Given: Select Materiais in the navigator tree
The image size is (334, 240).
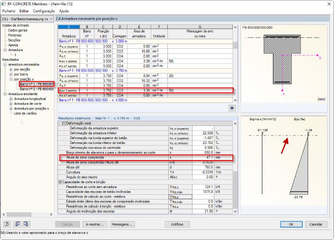Looking at the screenshot, I should pyautogui.click(x=15, y=35).
